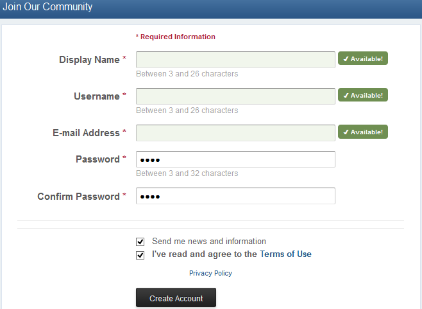The height and width of the screenshot is (309, 422).
Task: Click the Join Our Community header
Action: click(47, 7)
